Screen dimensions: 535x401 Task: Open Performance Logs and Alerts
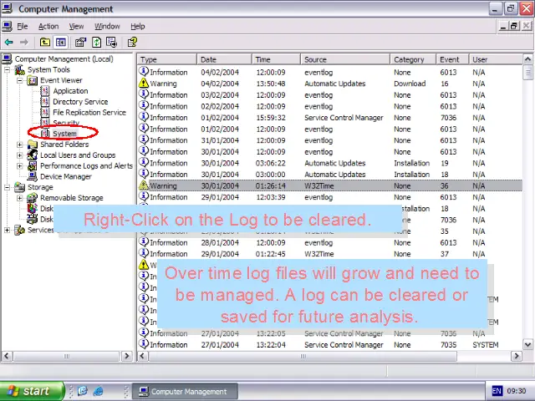[86, 165]
